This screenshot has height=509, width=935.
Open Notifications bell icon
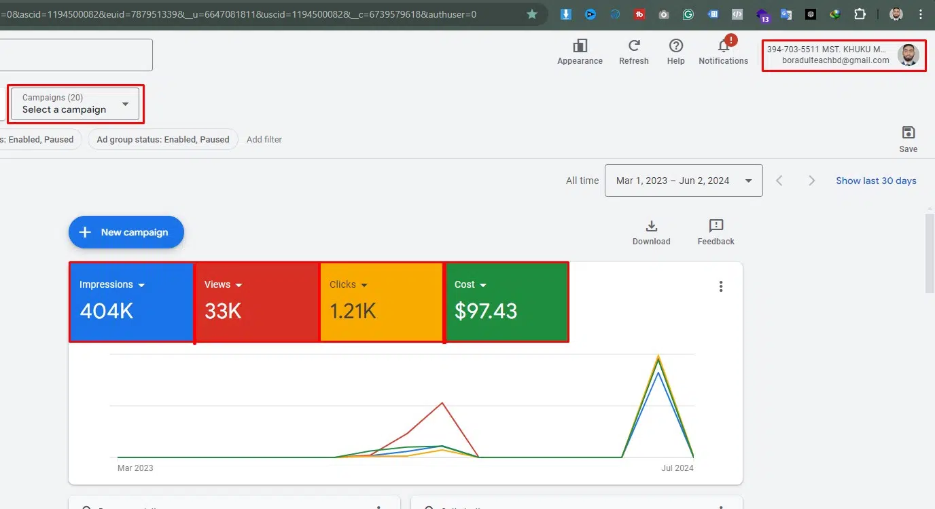pyautogui.click(x=723, y=46)
